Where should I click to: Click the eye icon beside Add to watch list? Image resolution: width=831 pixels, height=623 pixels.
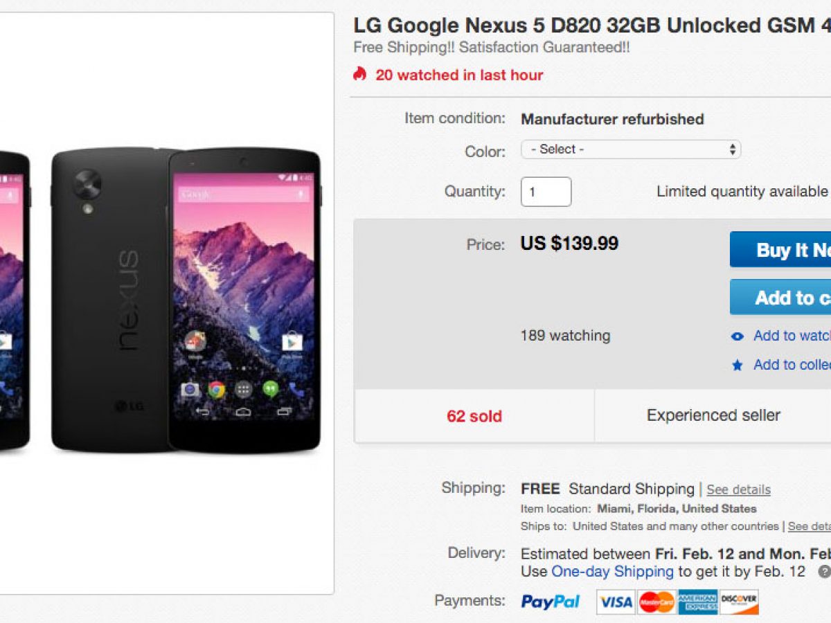(738, 336)
